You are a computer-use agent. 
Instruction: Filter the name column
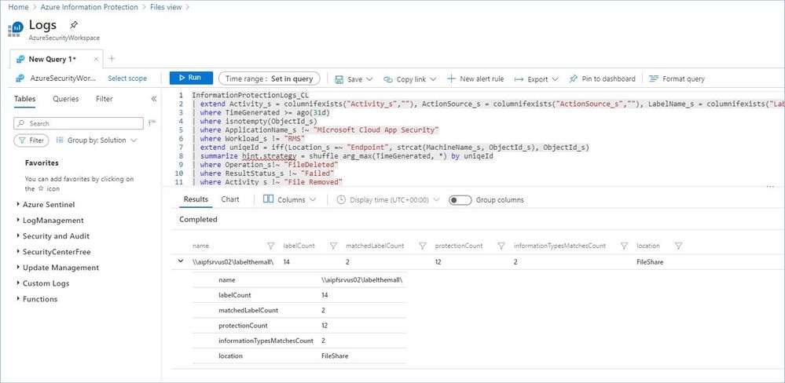point(271,246)
